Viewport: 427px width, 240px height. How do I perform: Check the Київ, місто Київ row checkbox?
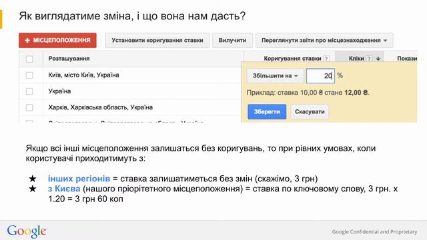coord(29,75)
